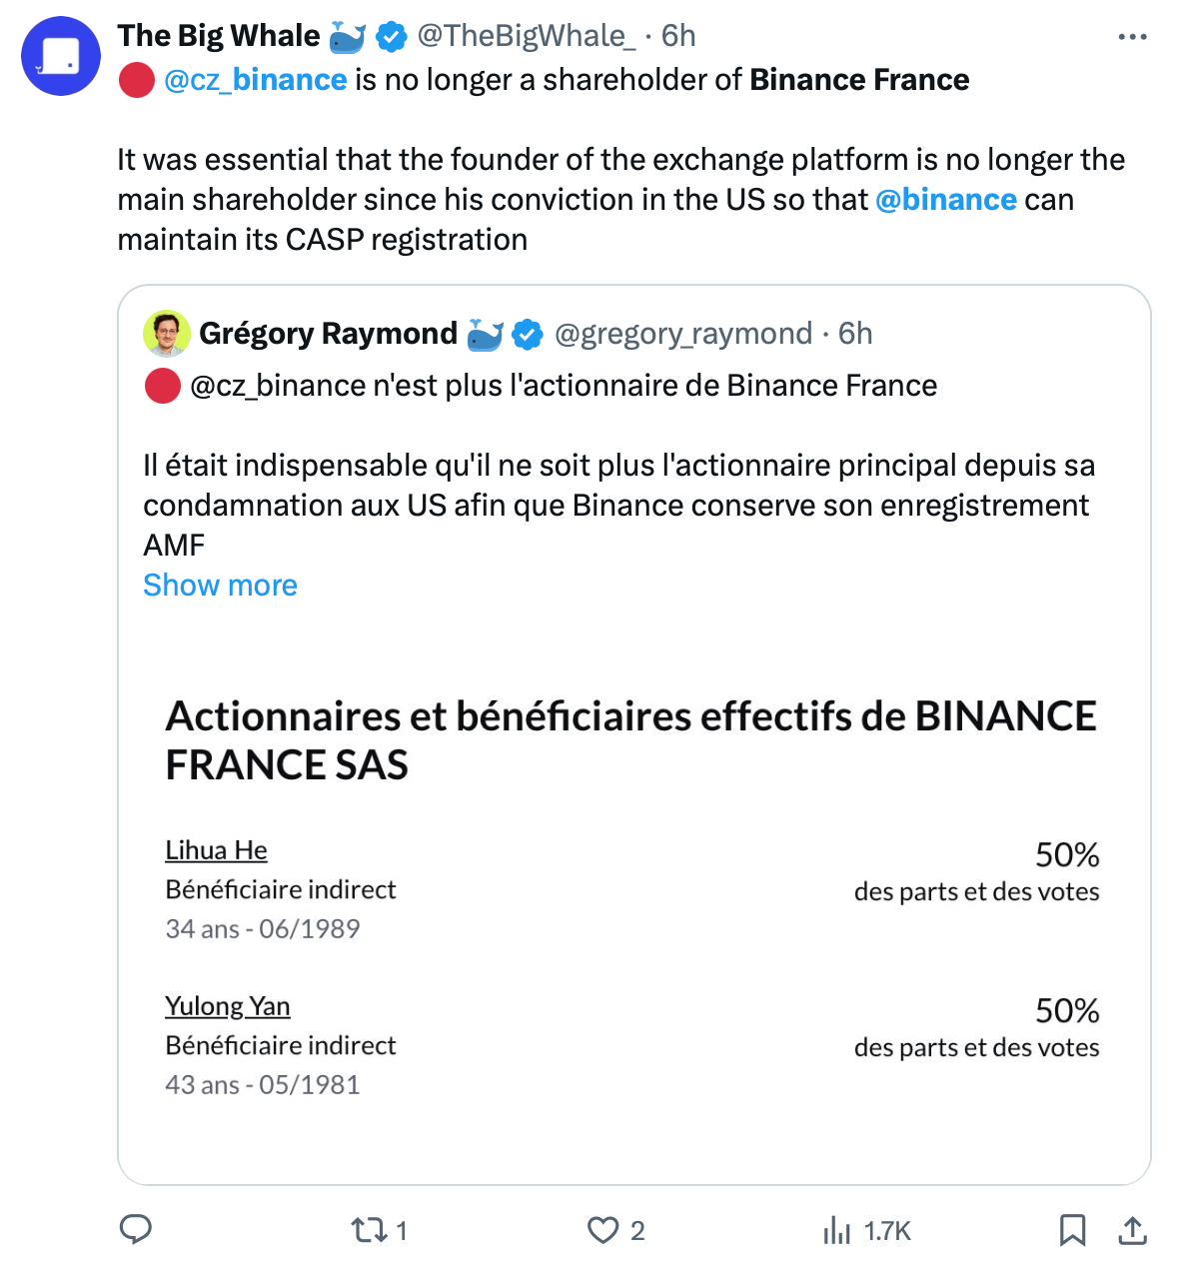Open the Yulong Yan shareholder link
1179x1262 pixels.
[x=228, y=1006]
